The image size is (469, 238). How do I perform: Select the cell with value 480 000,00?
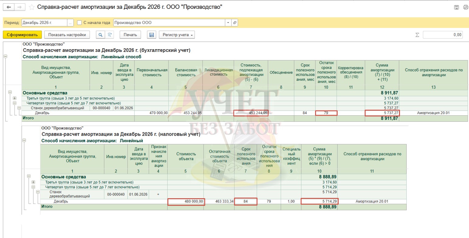186,202
